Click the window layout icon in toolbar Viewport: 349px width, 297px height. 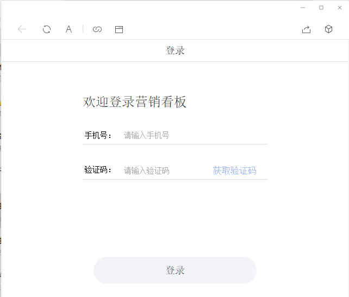(x=119, y=29)
